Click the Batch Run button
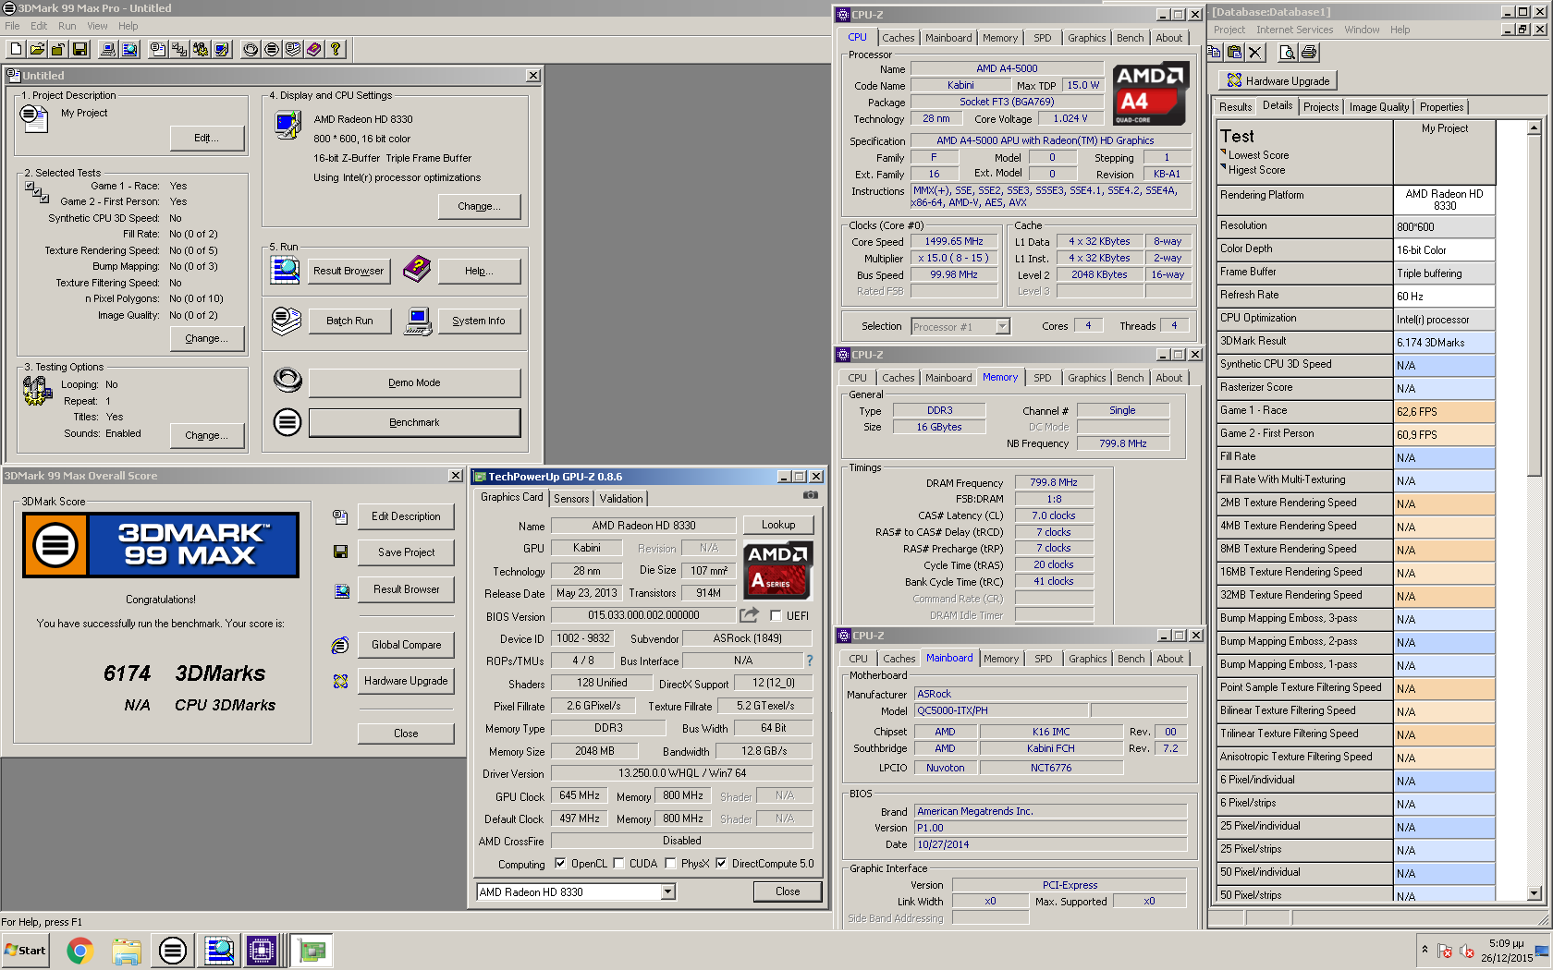Screen dimensions: 1553x970 349,321
